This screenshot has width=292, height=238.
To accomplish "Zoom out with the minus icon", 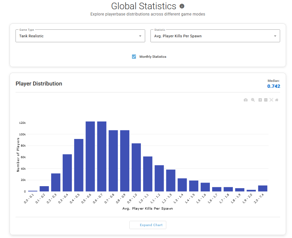I will (266, 100).
